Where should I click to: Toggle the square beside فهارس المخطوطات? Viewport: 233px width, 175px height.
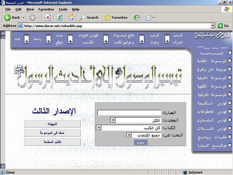click(230, 112)
